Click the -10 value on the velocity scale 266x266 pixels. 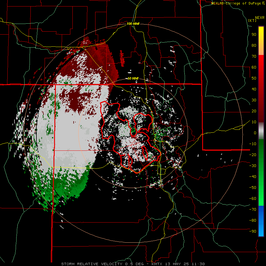click(x=253, y=144)
